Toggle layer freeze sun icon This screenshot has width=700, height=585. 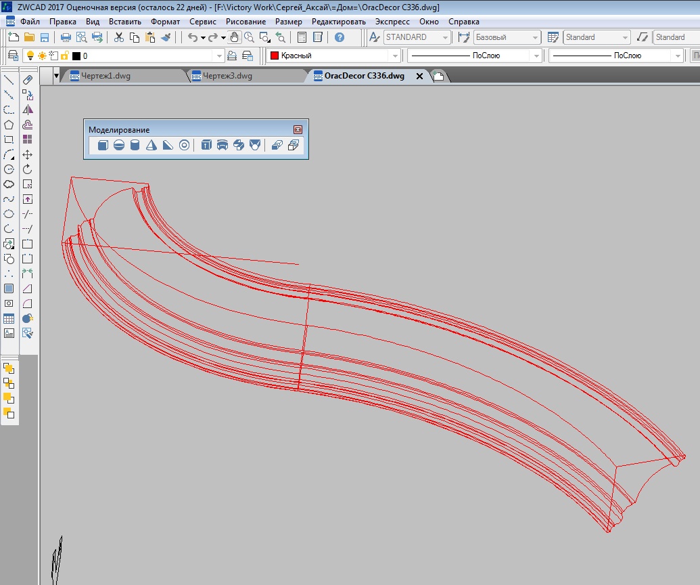pos(42,56)
